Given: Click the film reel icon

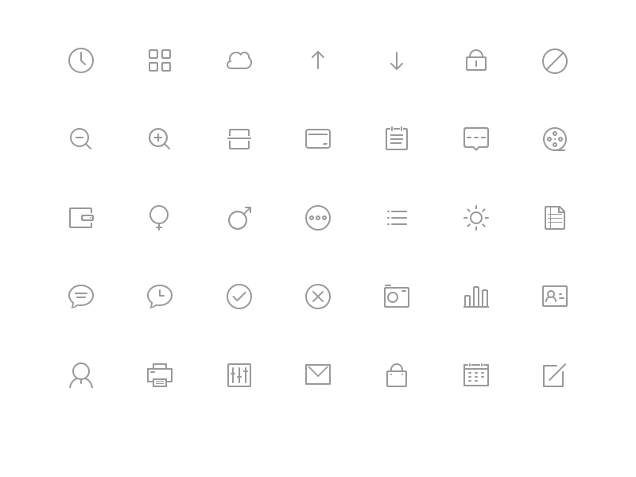Looking at the screenshot, I should (555, 139).
